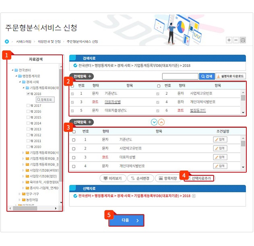Move items up with the orange up-arrow circle
Viewport: 254px width, 246px height.
coord(161,122)
